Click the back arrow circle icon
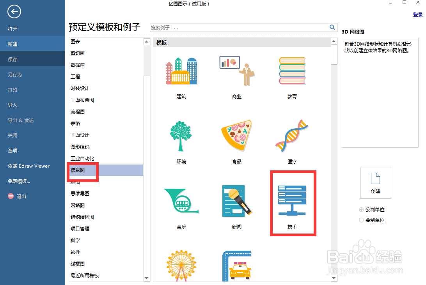Screen dimensions: 426x285 click(14, 12)
